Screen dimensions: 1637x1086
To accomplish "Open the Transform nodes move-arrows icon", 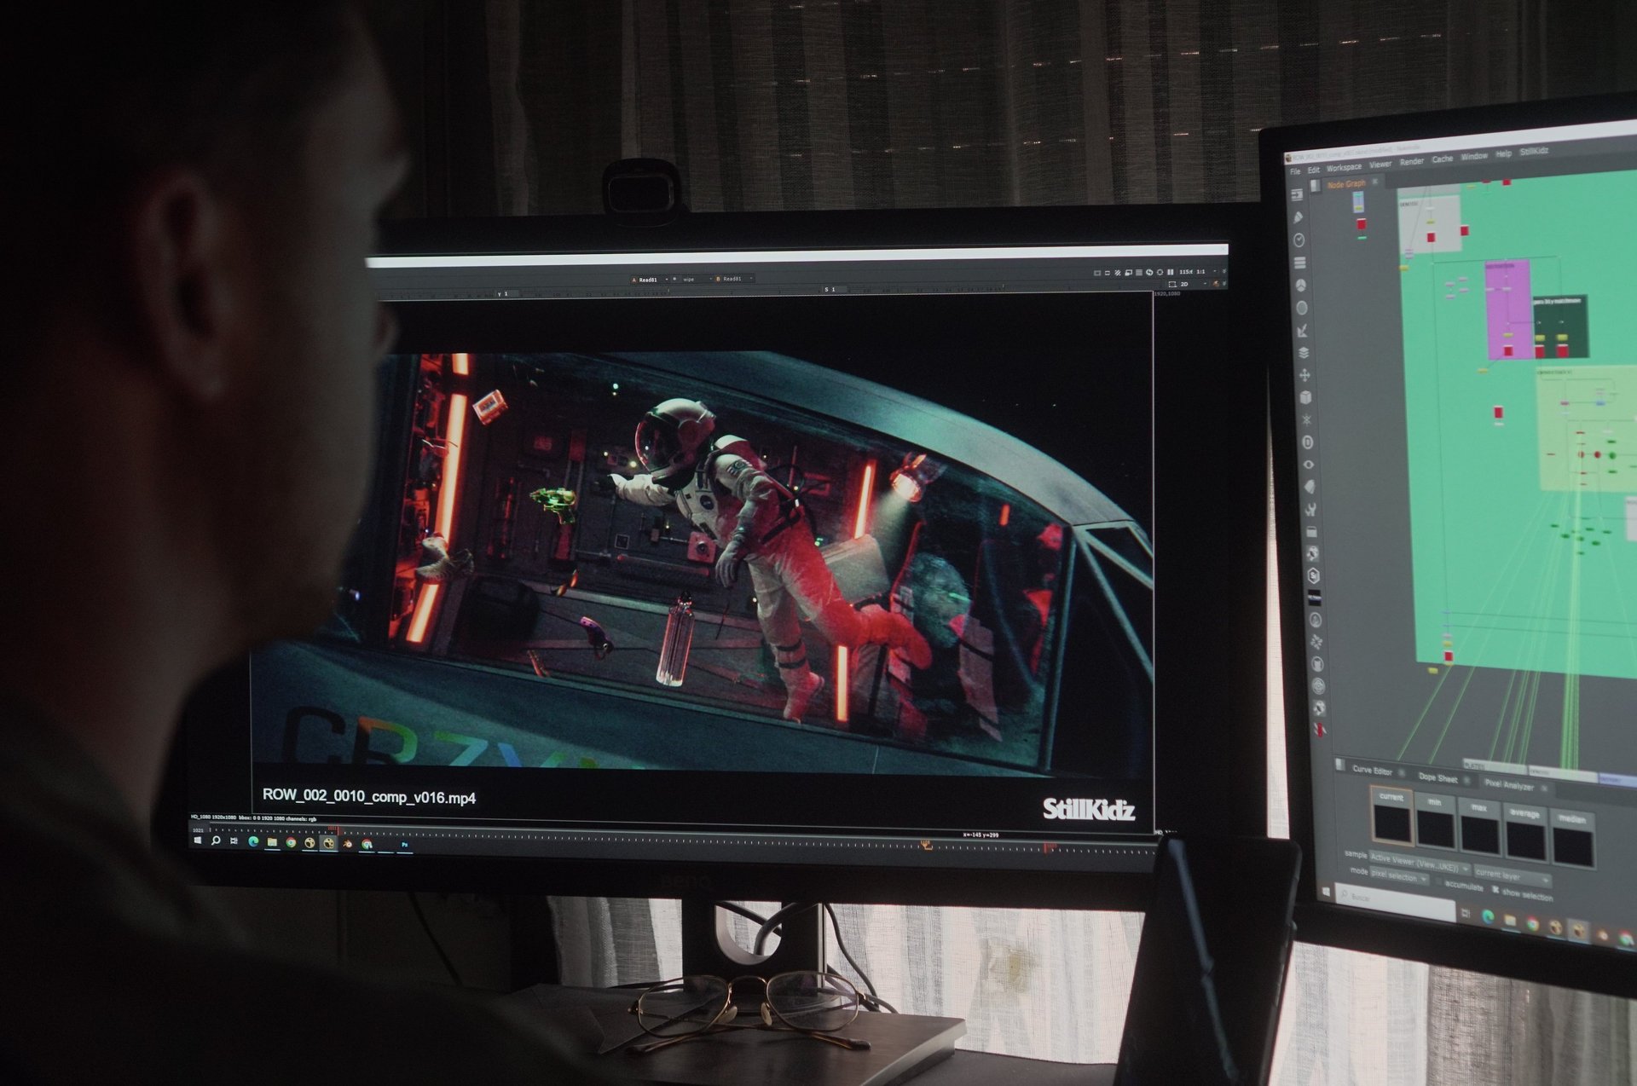I will point(1304,375).
